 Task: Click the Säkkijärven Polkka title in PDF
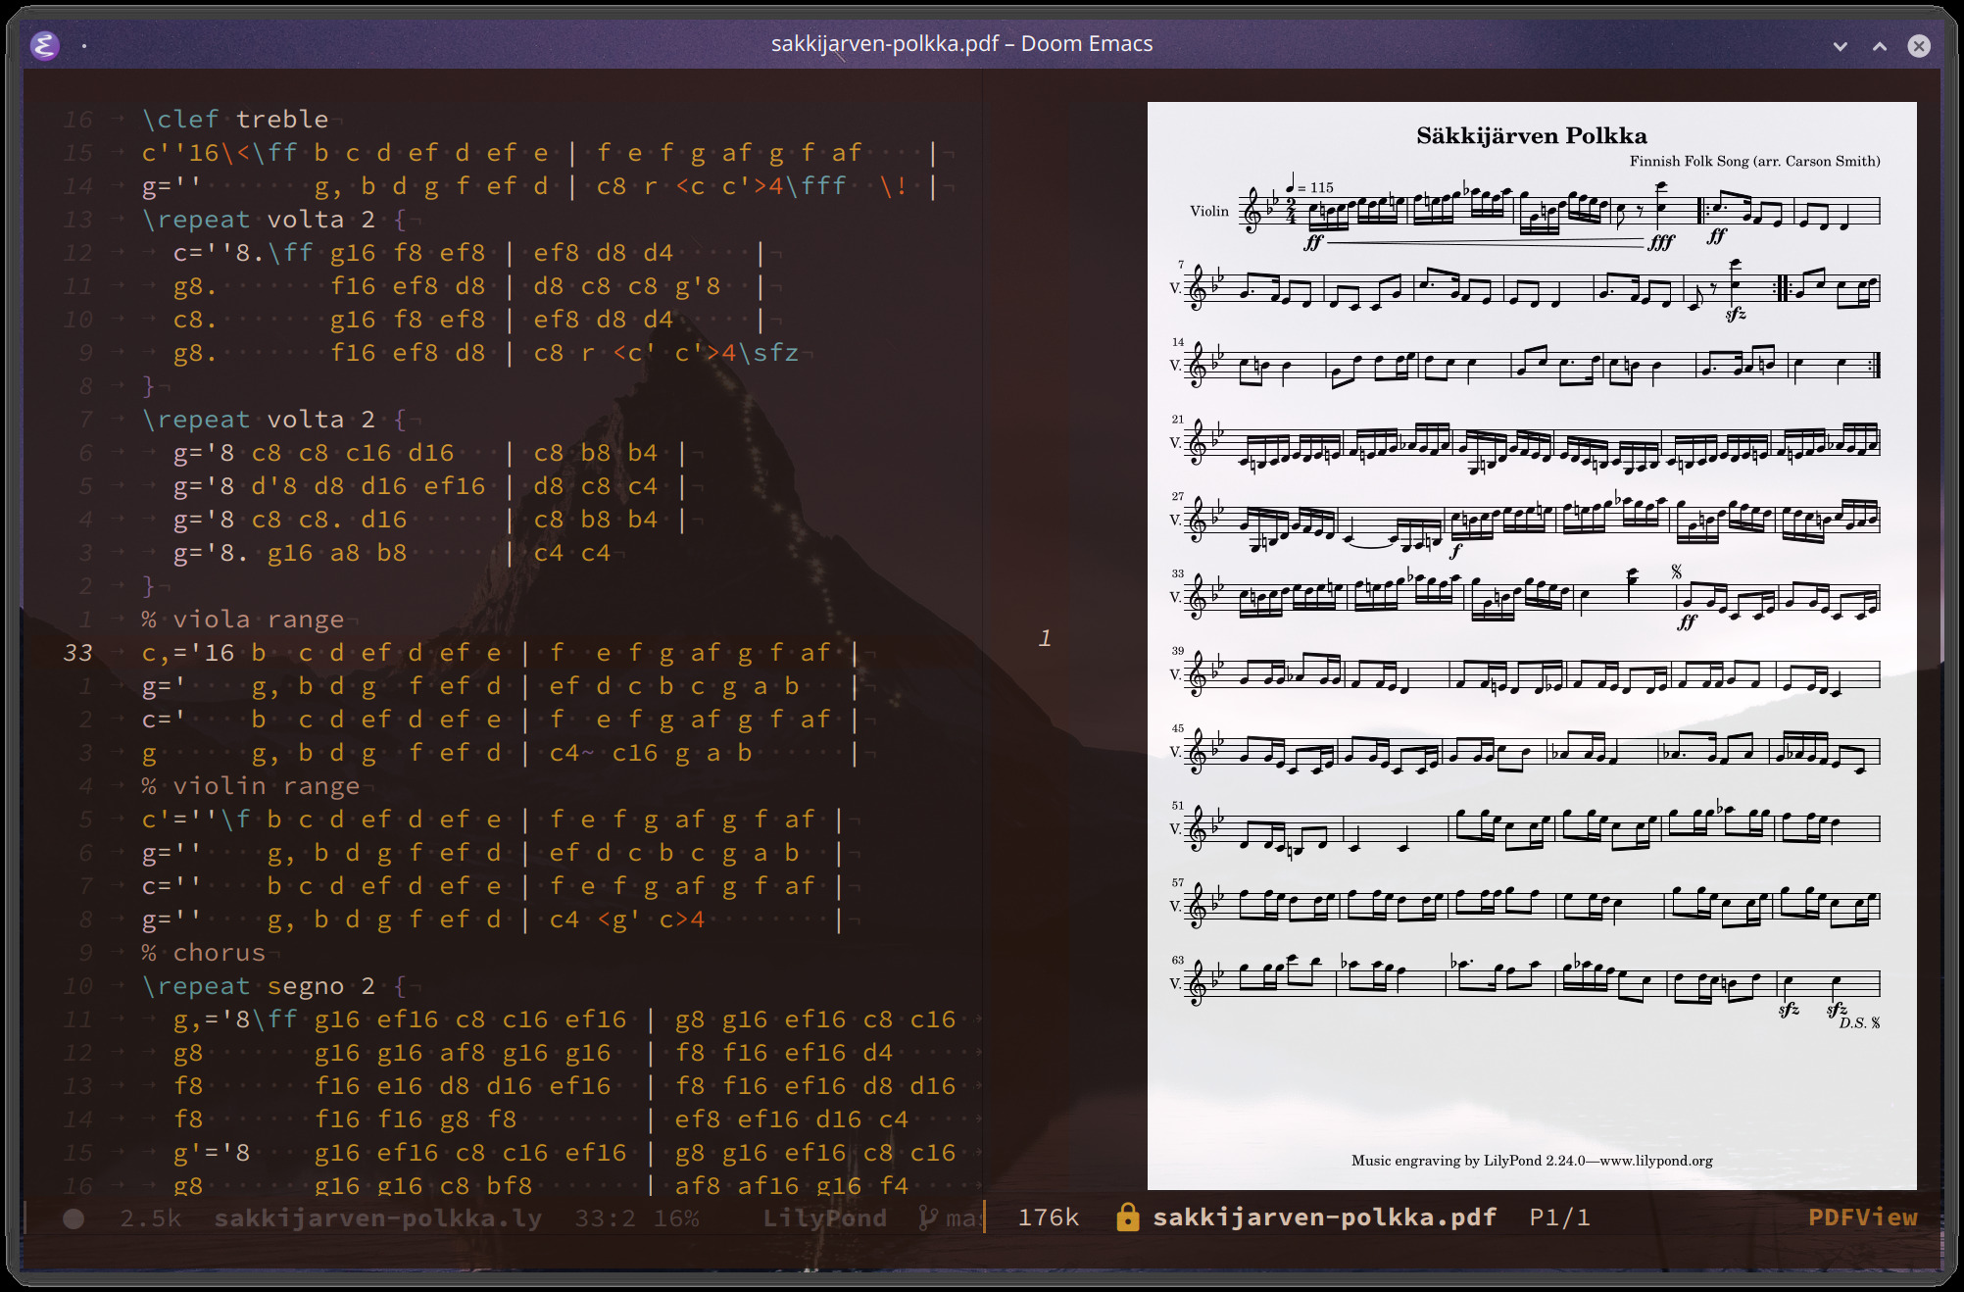coord(1532,135)
